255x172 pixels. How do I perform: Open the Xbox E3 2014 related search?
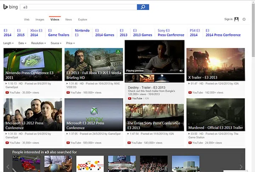coord(36,33)
